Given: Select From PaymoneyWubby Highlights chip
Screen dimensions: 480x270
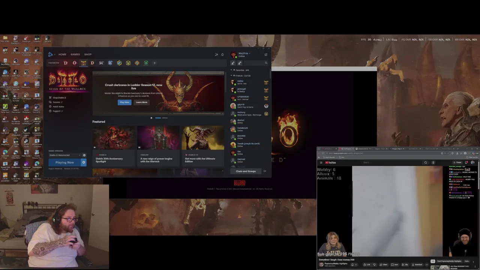Looking at the screenshot, I should coord(449,261).
